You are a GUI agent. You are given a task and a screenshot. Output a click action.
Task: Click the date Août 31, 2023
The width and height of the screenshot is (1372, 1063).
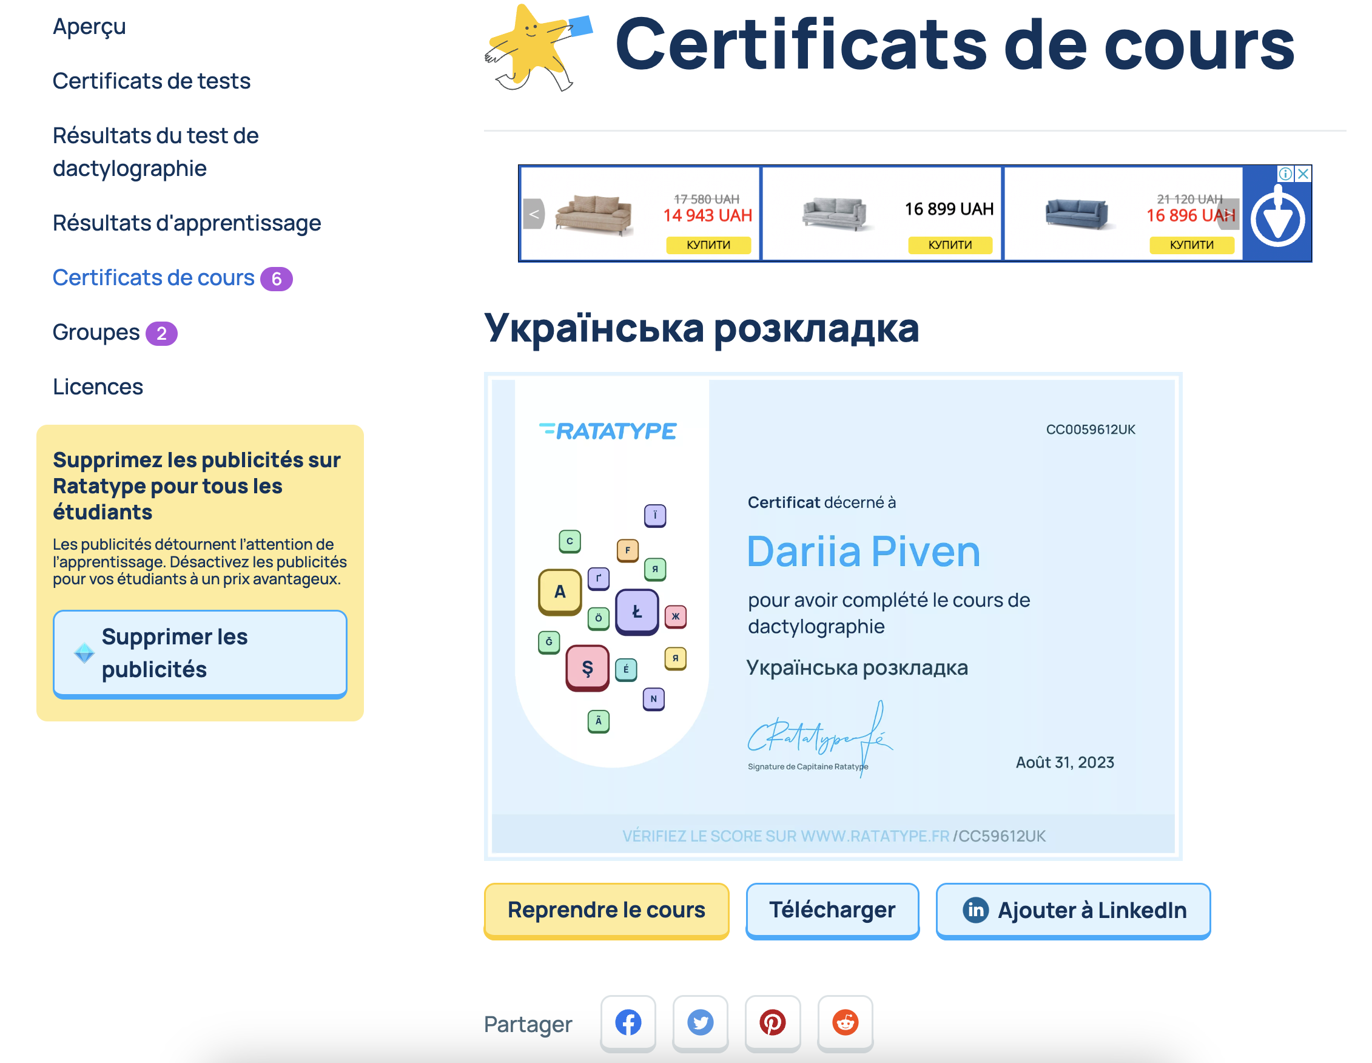click(1065, 763)
